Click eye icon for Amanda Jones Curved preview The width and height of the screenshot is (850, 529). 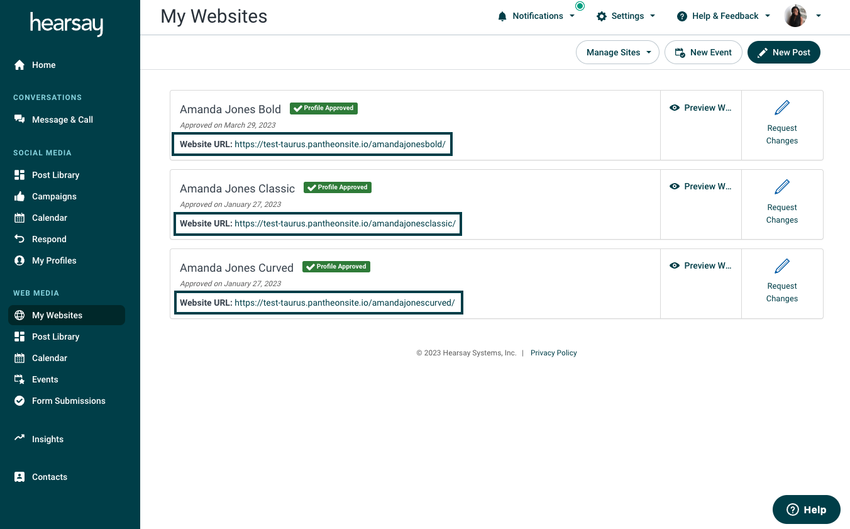tap(675, 265)
